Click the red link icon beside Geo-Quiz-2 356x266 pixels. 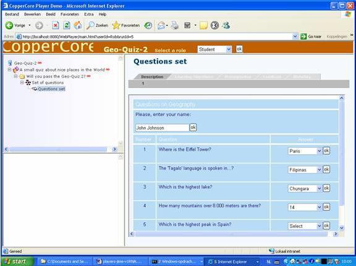(x=40, y=63)
